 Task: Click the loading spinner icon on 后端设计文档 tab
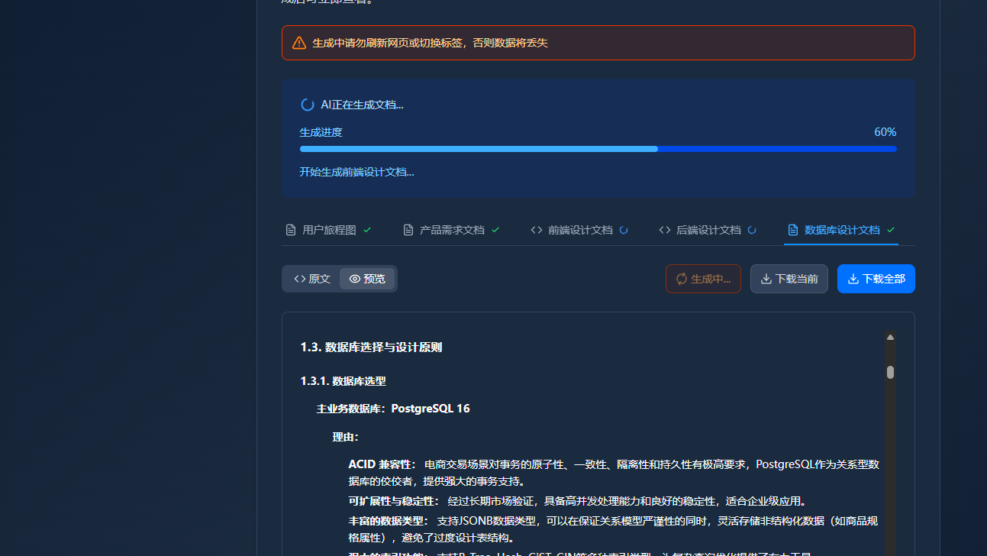pyautogui.click(x=752, y=229)
